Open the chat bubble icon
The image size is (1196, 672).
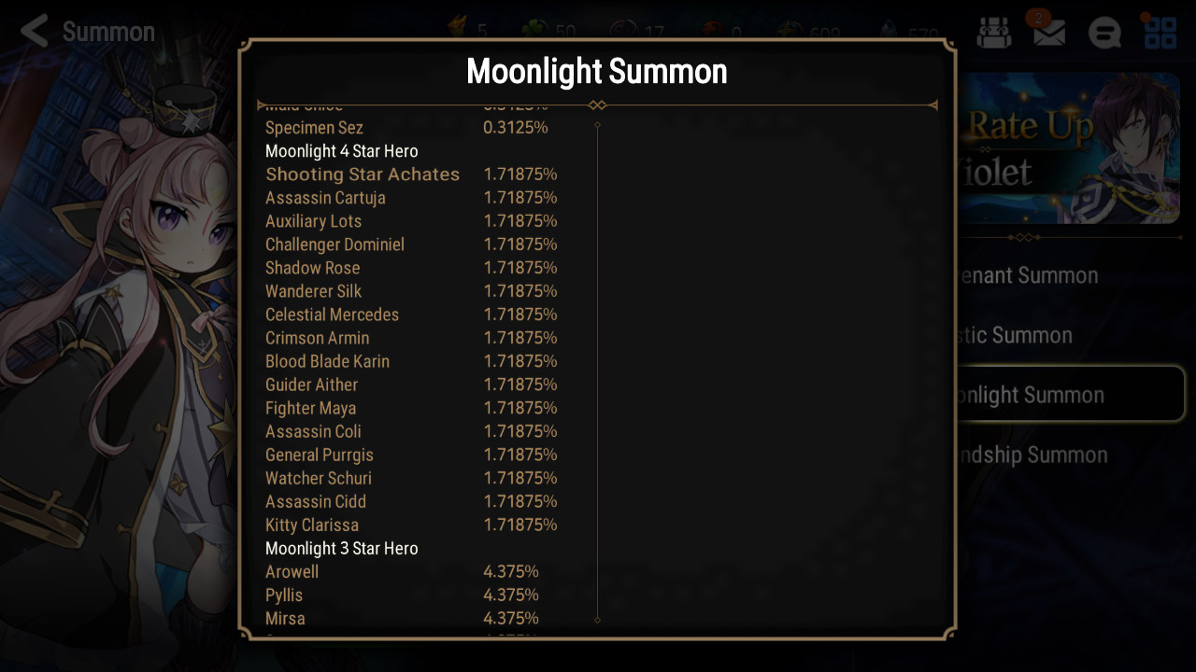point(1104,33)
